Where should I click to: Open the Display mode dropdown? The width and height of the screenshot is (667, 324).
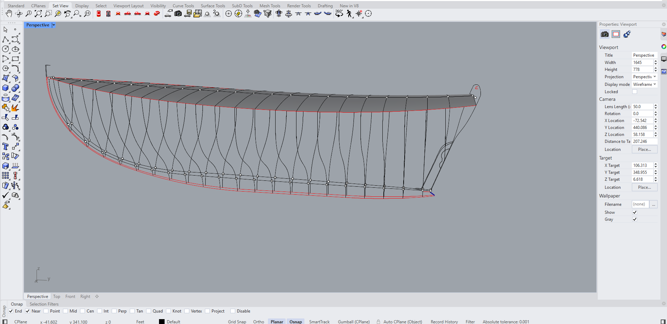pyautogui.click(x=644, y=84)
